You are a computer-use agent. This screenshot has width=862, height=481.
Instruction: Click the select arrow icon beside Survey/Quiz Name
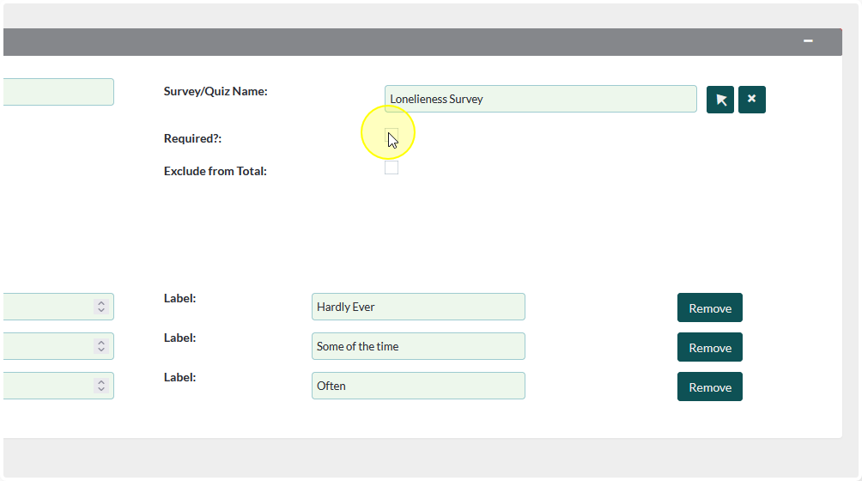(x=720, y=100)
